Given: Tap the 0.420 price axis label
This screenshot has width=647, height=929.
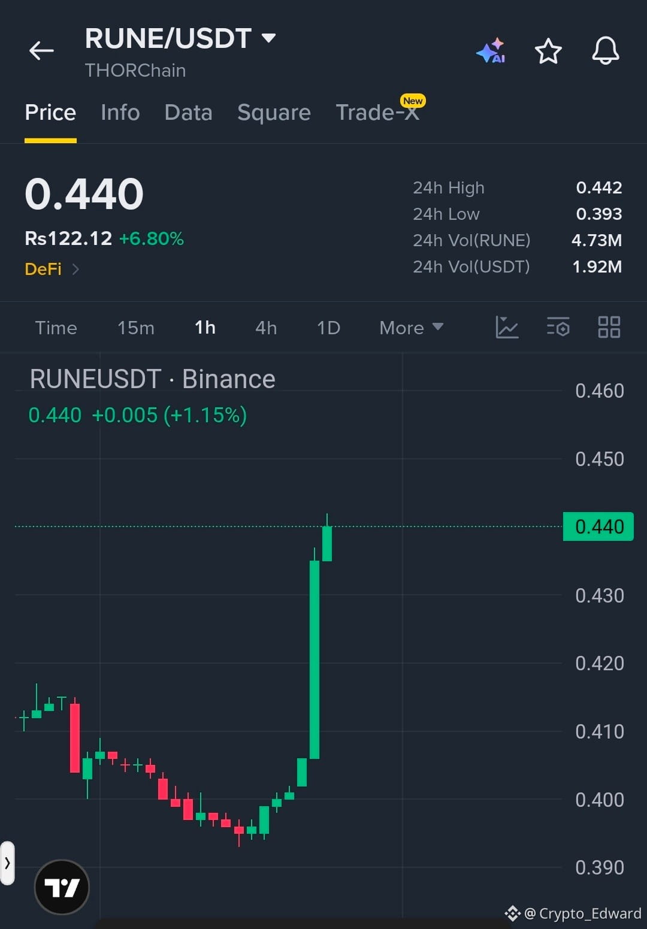Looking at the screenshot, I should [600, 663].
